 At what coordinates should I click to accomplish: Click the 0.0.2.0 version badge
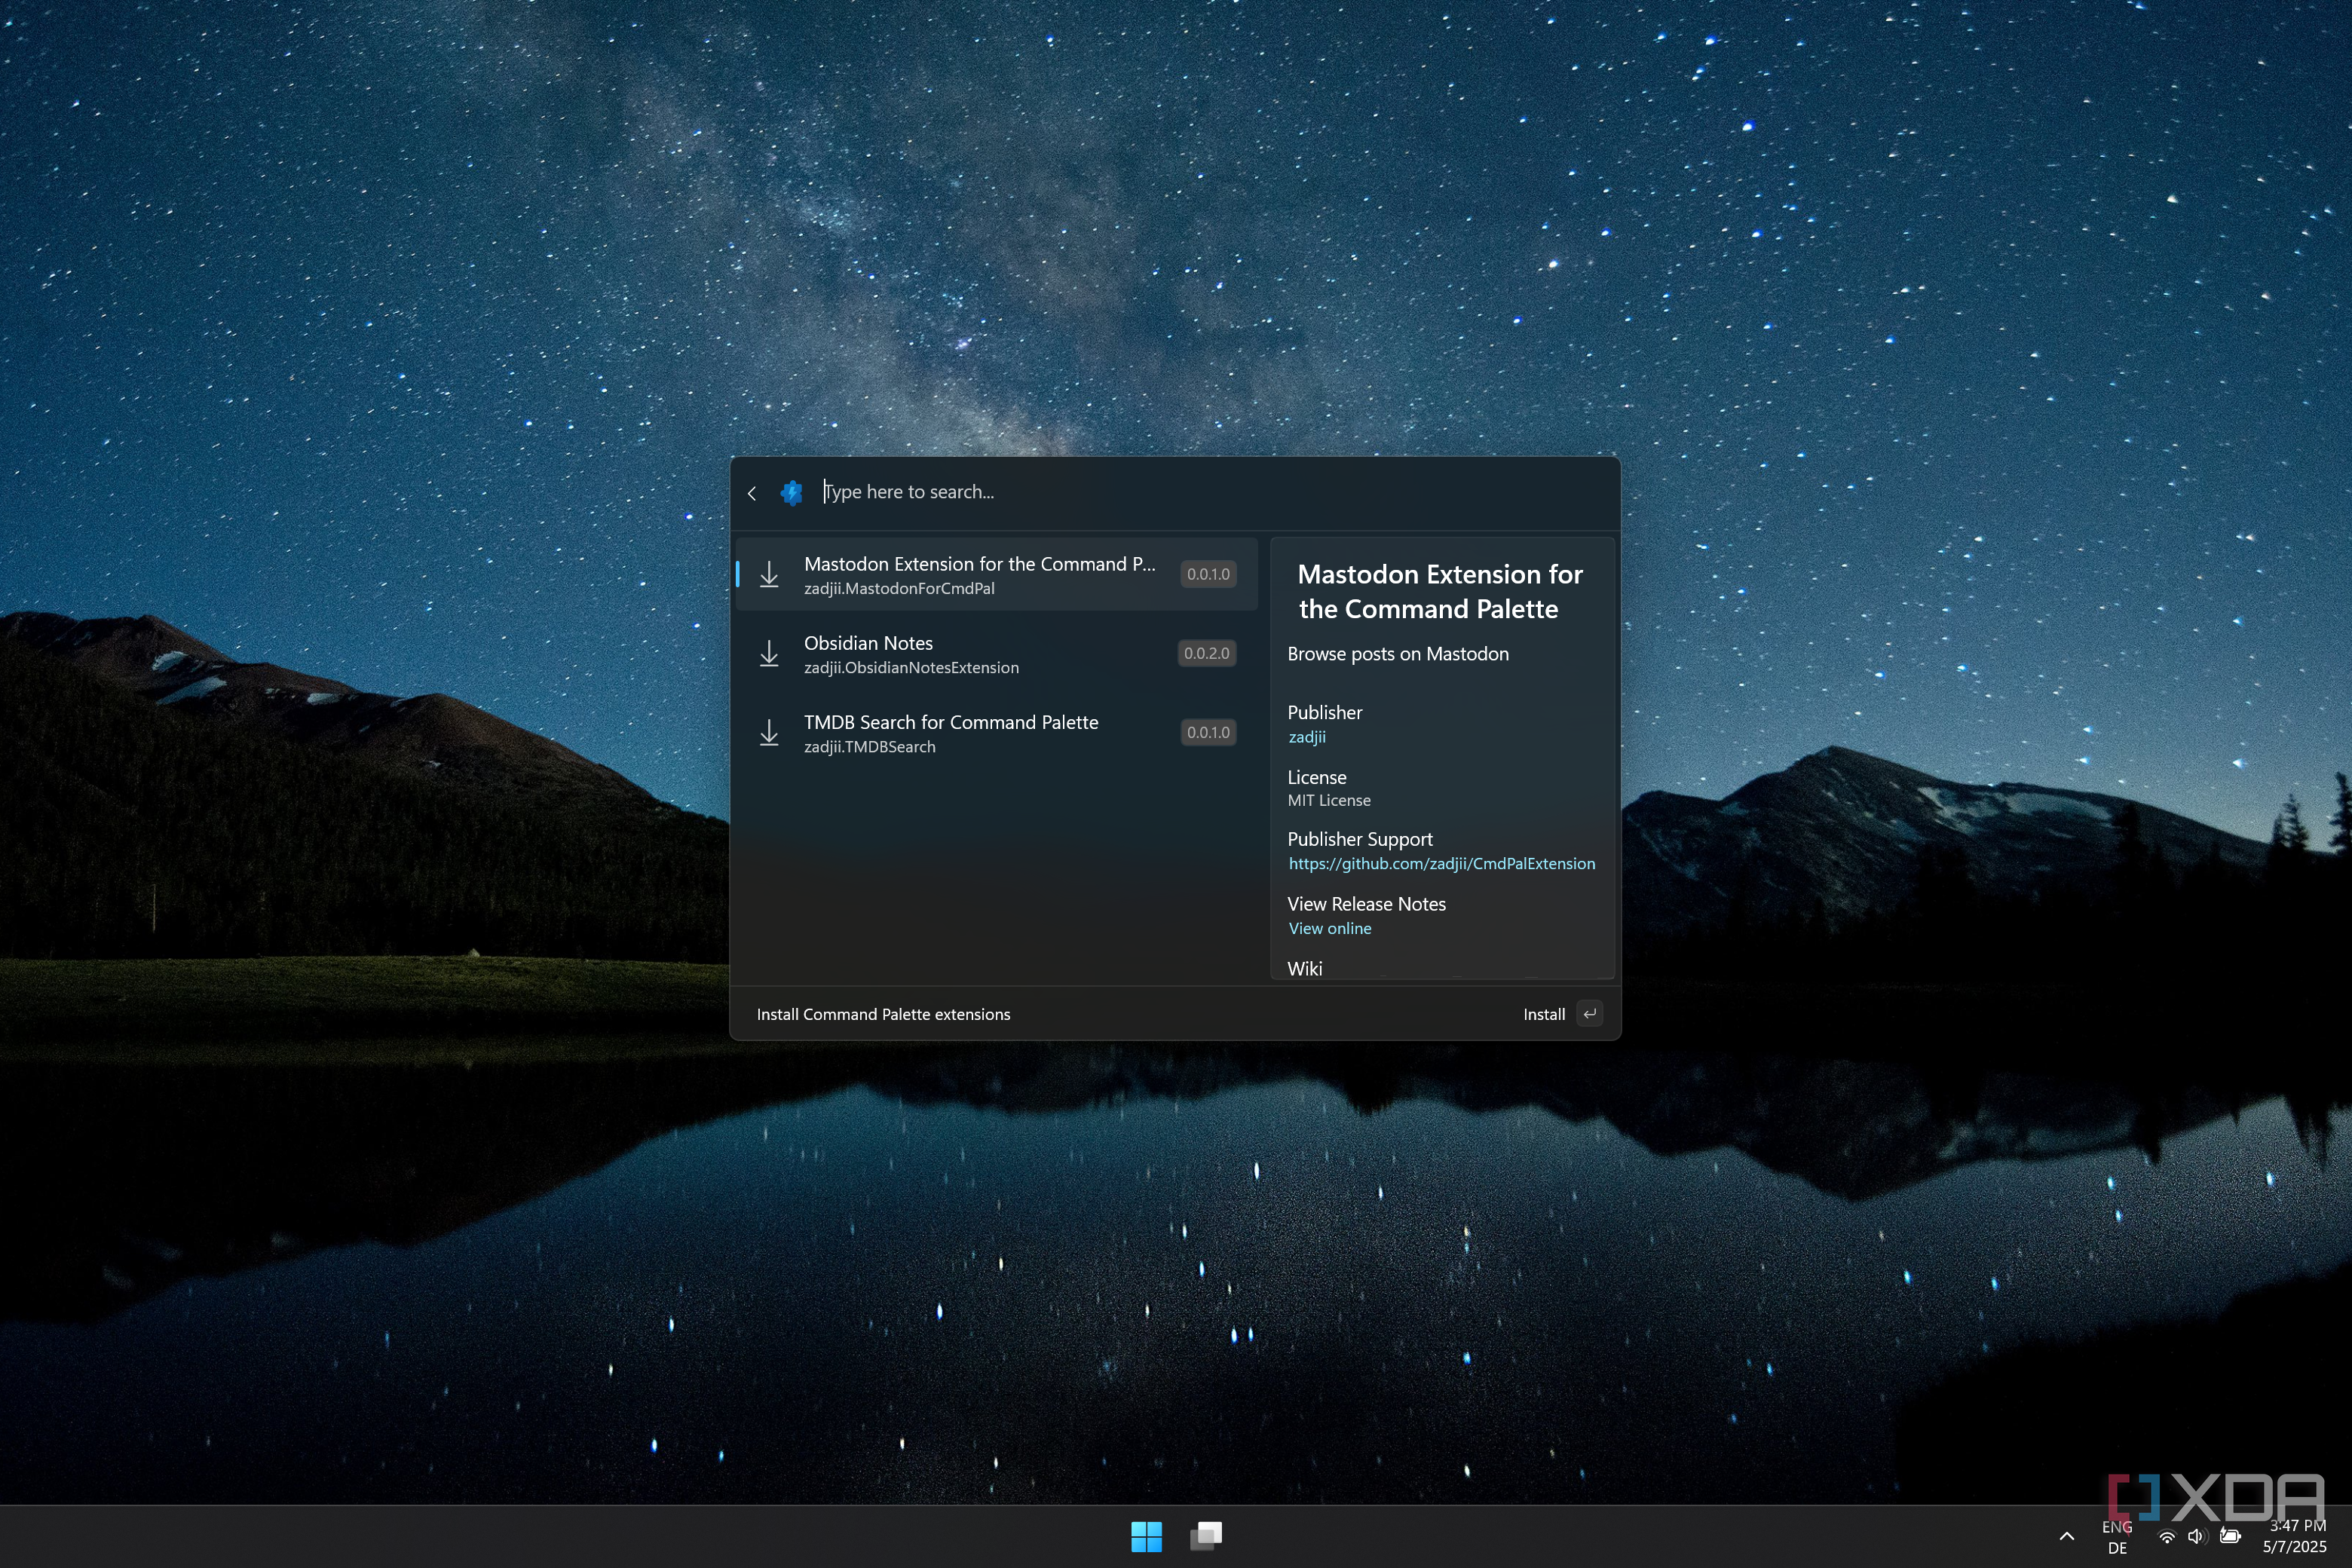[x=1207, y=653]
